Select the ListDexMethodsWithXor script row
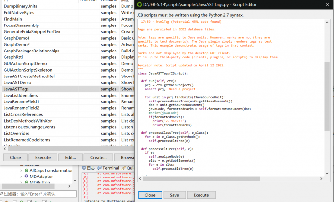The width and height of the screenshot is (334, 202). pos(68,121)
